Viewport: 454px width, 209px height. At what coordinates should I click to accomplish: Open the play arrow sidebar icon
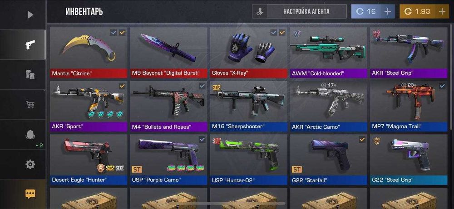[x=30, y=15]
